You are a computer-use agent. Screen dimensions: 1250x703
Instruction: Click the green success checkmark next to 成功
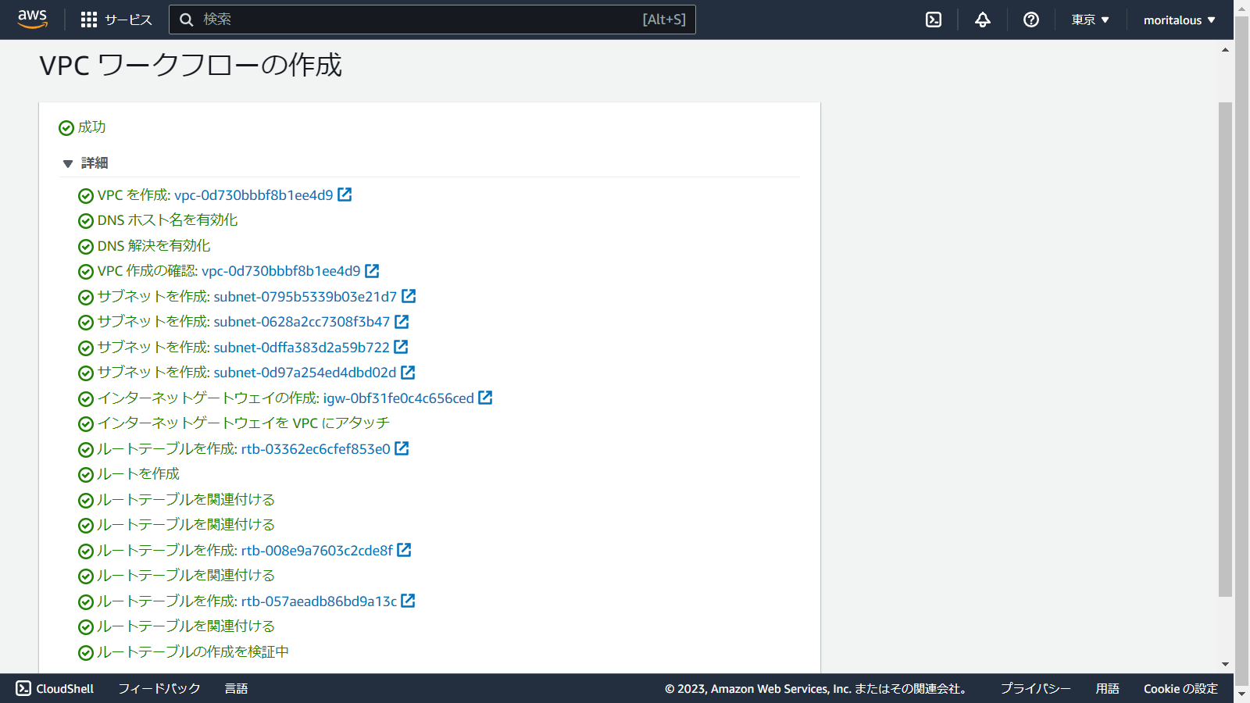[65, 127]
